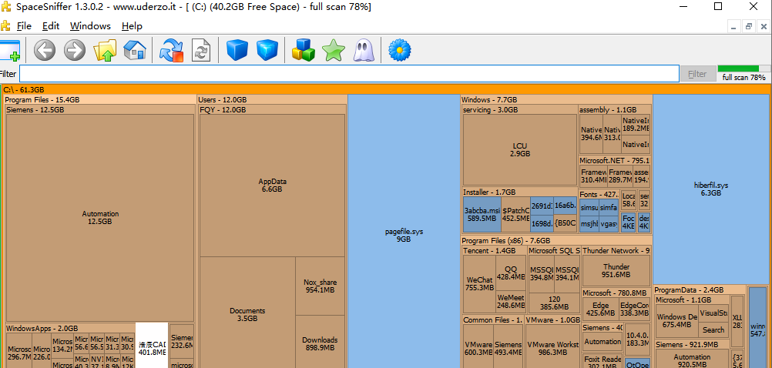Click the app icon in title bar
772x368 pixels.
coord(6,7)
